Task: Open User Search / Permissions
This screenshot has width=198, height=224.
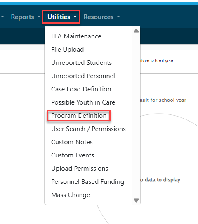Action: point(89,129)
